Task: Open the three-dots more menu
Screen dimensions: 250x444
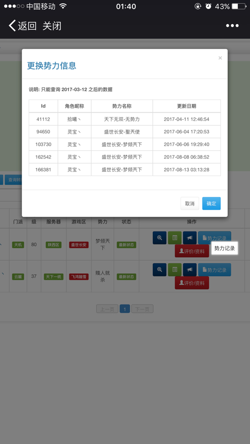Action: tap(232, 26)
